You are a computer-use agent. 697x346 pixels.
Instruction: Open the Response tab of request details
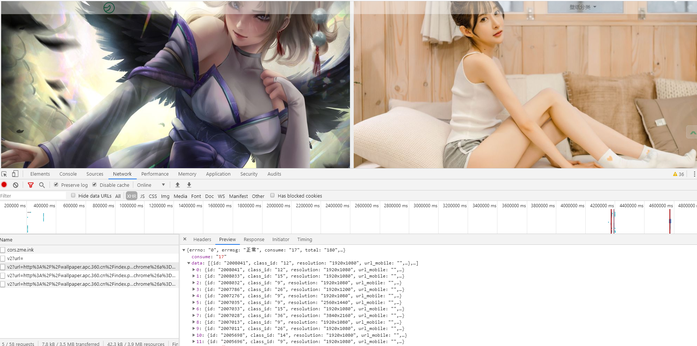click(x=254, y=240)
